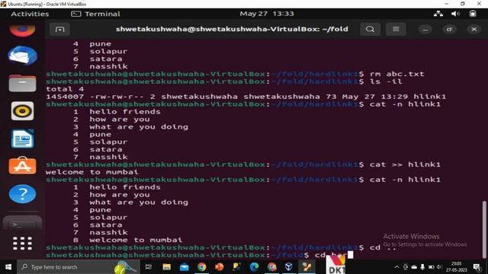This screenshot has height=274, width=488.
Task: Open the Windows Start menu
Action: coord(8,267)
